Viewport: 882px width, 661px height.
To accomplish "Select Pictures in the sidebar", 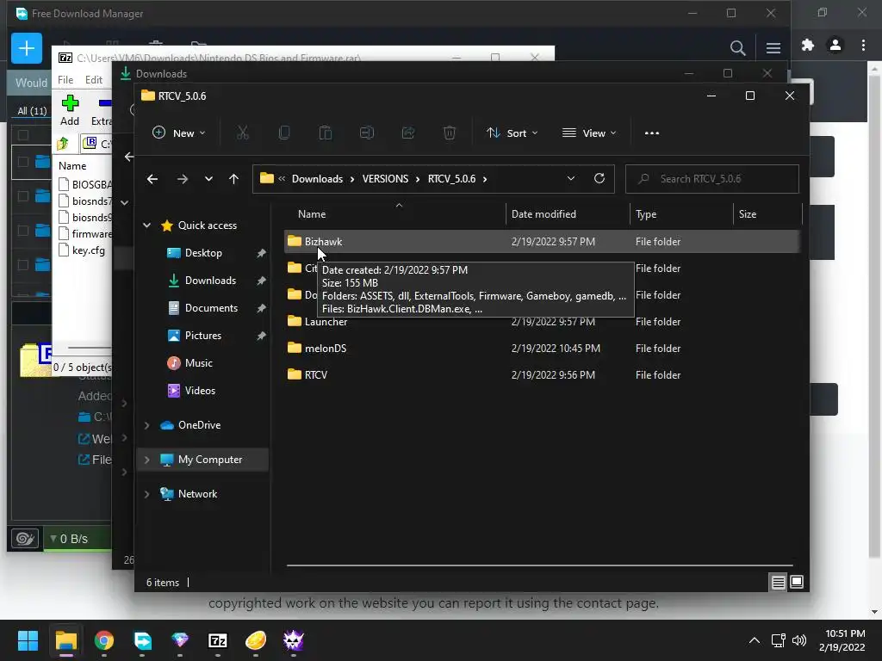I will point(203,336).
